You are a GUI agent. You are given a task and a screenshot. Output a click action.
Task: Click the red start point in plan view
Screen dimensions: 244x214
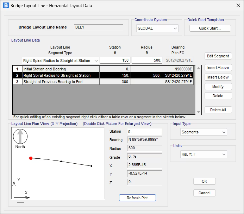(x=31, y=158)
